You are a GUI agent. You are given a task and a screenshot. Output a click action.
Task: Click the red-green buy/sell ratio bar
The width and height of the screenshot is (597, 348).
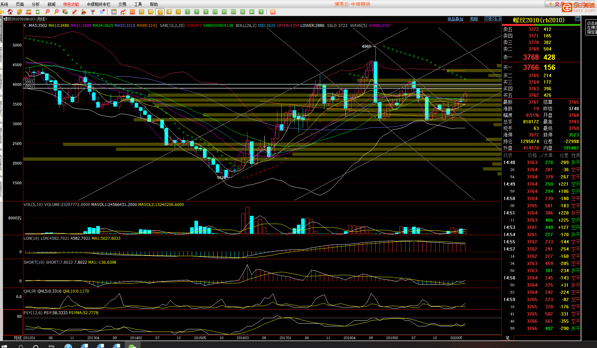click(x=541, y=25)
